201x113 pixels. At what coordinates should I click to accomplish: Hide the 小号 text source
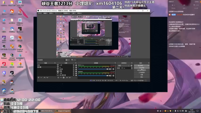pyautogui.click(x=74, y=65)
